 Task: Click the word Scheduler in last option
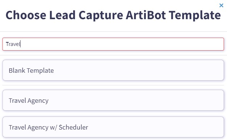pos(73,127)
